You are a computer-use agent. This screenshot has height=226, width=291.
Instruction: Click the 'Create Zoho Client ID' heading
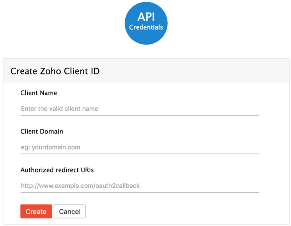55,71
